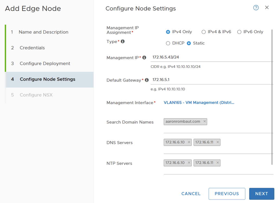Open step 3 Configure Deployment
This screenshot has width=278, height=203.
coord(45,64)
